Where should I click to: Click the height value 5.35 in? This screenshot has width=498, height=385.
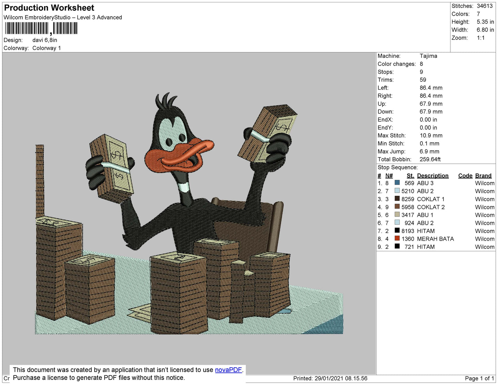[x=485, y=22]
